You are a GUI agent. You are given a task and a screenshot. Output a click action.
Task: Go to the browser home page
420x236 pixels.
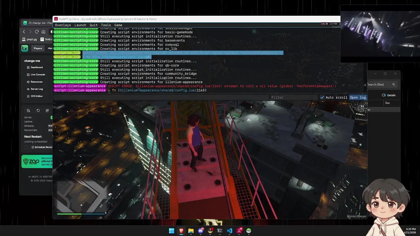pos(43,31)
